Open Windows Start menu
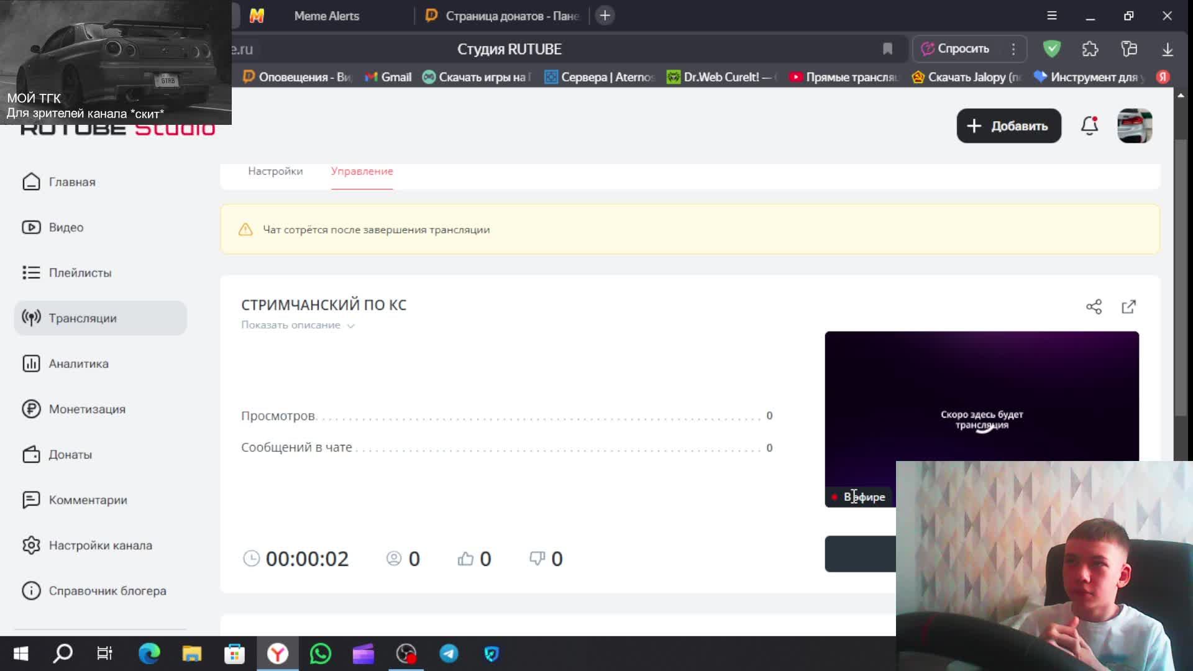Image resolution: width=1193 pixels, height=671 pixels. [21, 654]
